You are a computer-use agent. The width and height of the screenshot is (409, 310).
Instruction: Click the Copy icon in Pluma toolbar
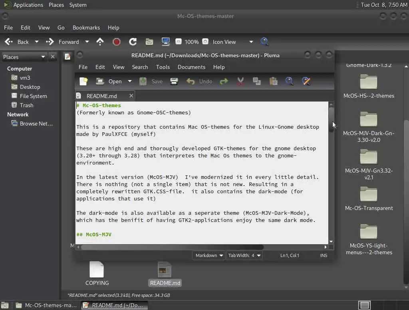click(257, 81)
